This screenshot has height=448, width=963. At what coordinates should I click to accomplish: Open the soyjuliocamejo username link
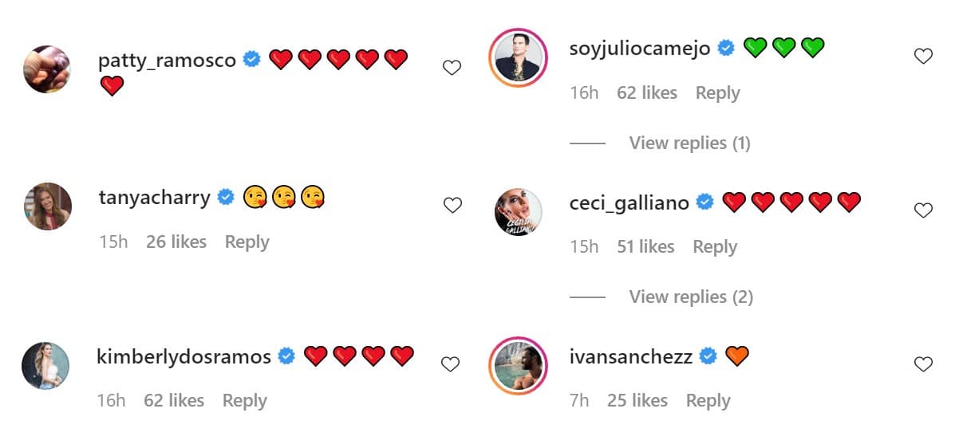click(x=640, y=49)
